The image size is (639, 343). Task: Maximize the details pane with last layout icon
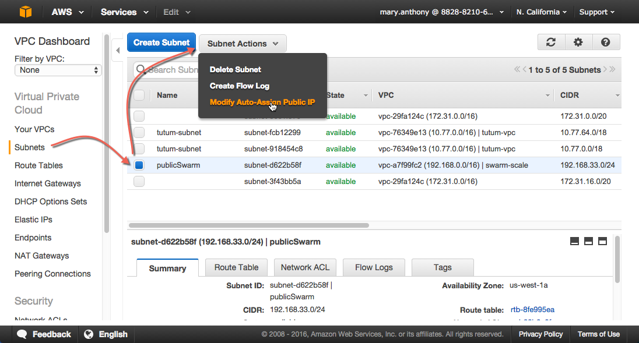click(602, 241)
